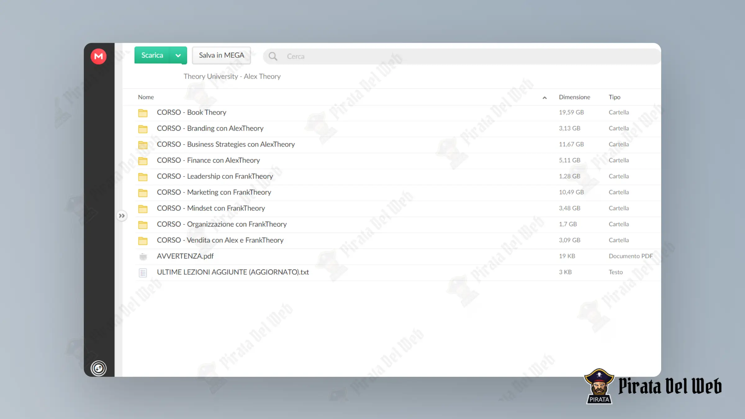Click folder icon for Marketing con FrankTheory
This screenshot has width=745, height=419.
point(143,193)
